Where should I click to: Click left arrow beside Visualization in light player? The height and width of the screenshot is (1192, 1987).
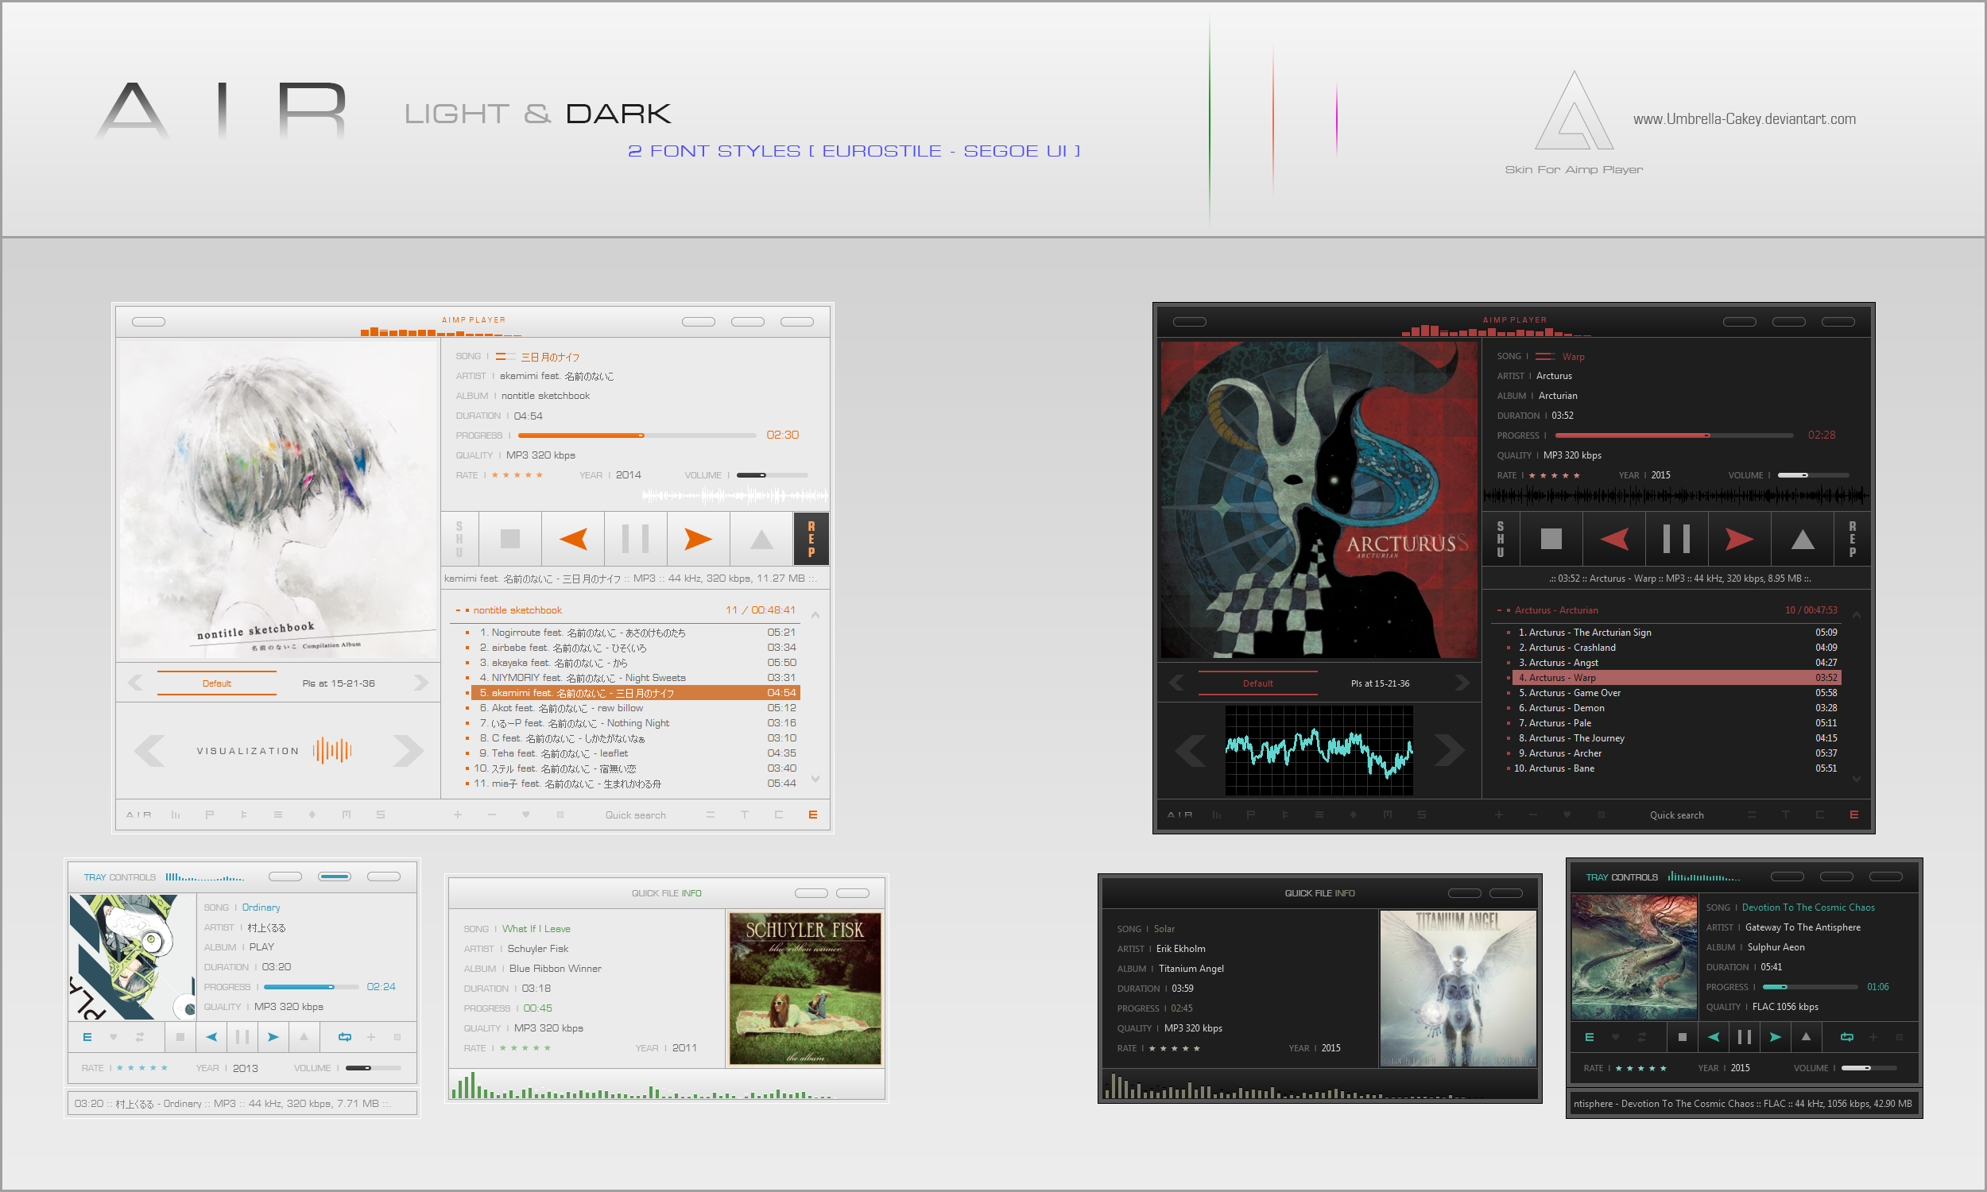149,750
